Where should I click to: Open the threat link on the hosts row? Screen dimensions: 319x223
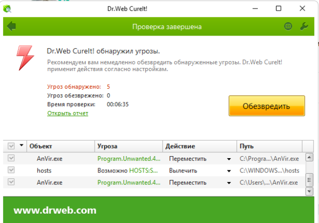[144, 170]
